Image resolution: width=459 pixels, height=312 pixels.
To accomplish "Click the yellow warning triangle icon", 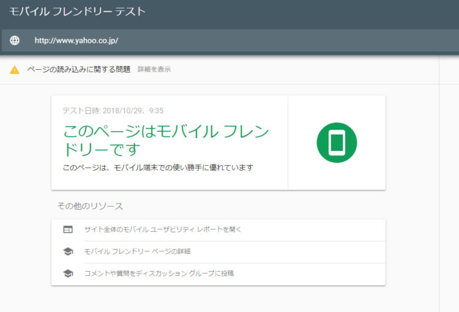I will (15, 70).
